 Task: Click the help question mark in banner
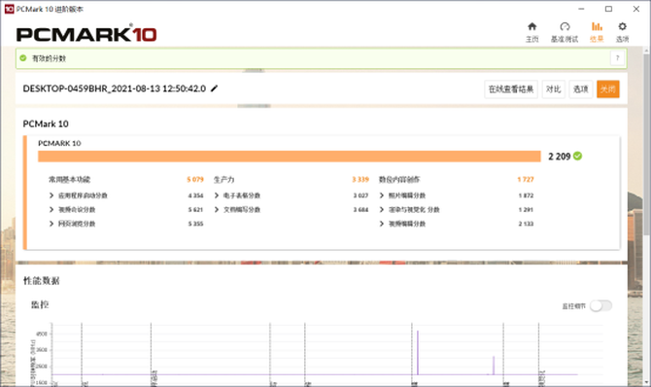[x=617, y=58]
